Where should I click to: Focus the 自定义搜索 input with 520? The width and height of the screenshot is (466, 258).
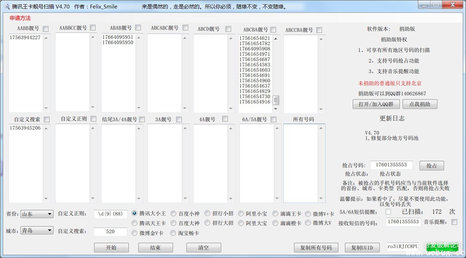110,232
